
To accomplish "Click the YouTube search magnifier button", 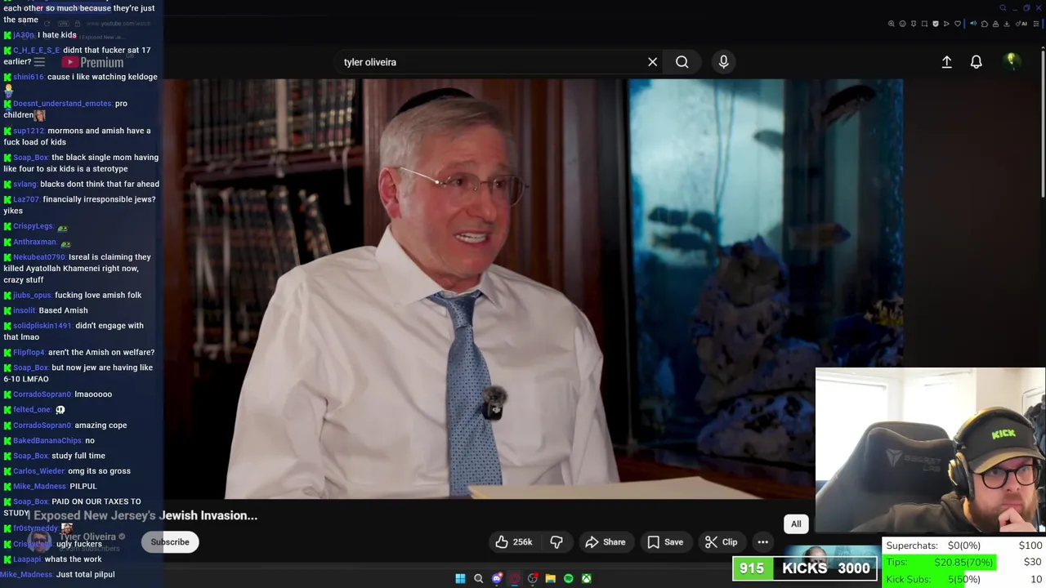I will [682, 62].
